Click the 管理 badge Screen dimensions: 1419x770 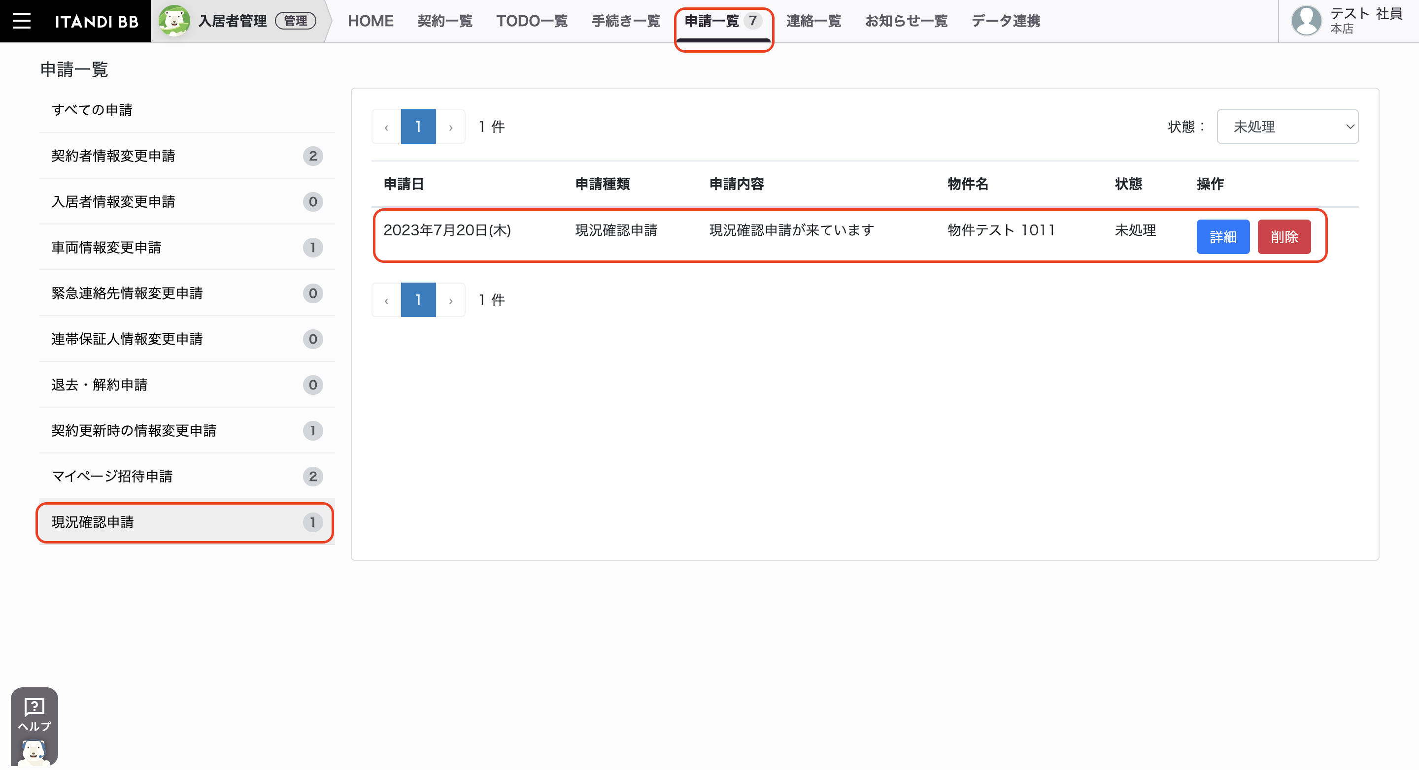(x=296, y=21)
